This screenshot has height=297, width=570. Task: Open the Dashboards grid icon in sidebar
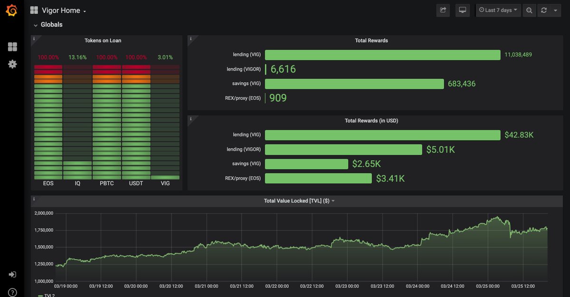[x=12, y=47]
